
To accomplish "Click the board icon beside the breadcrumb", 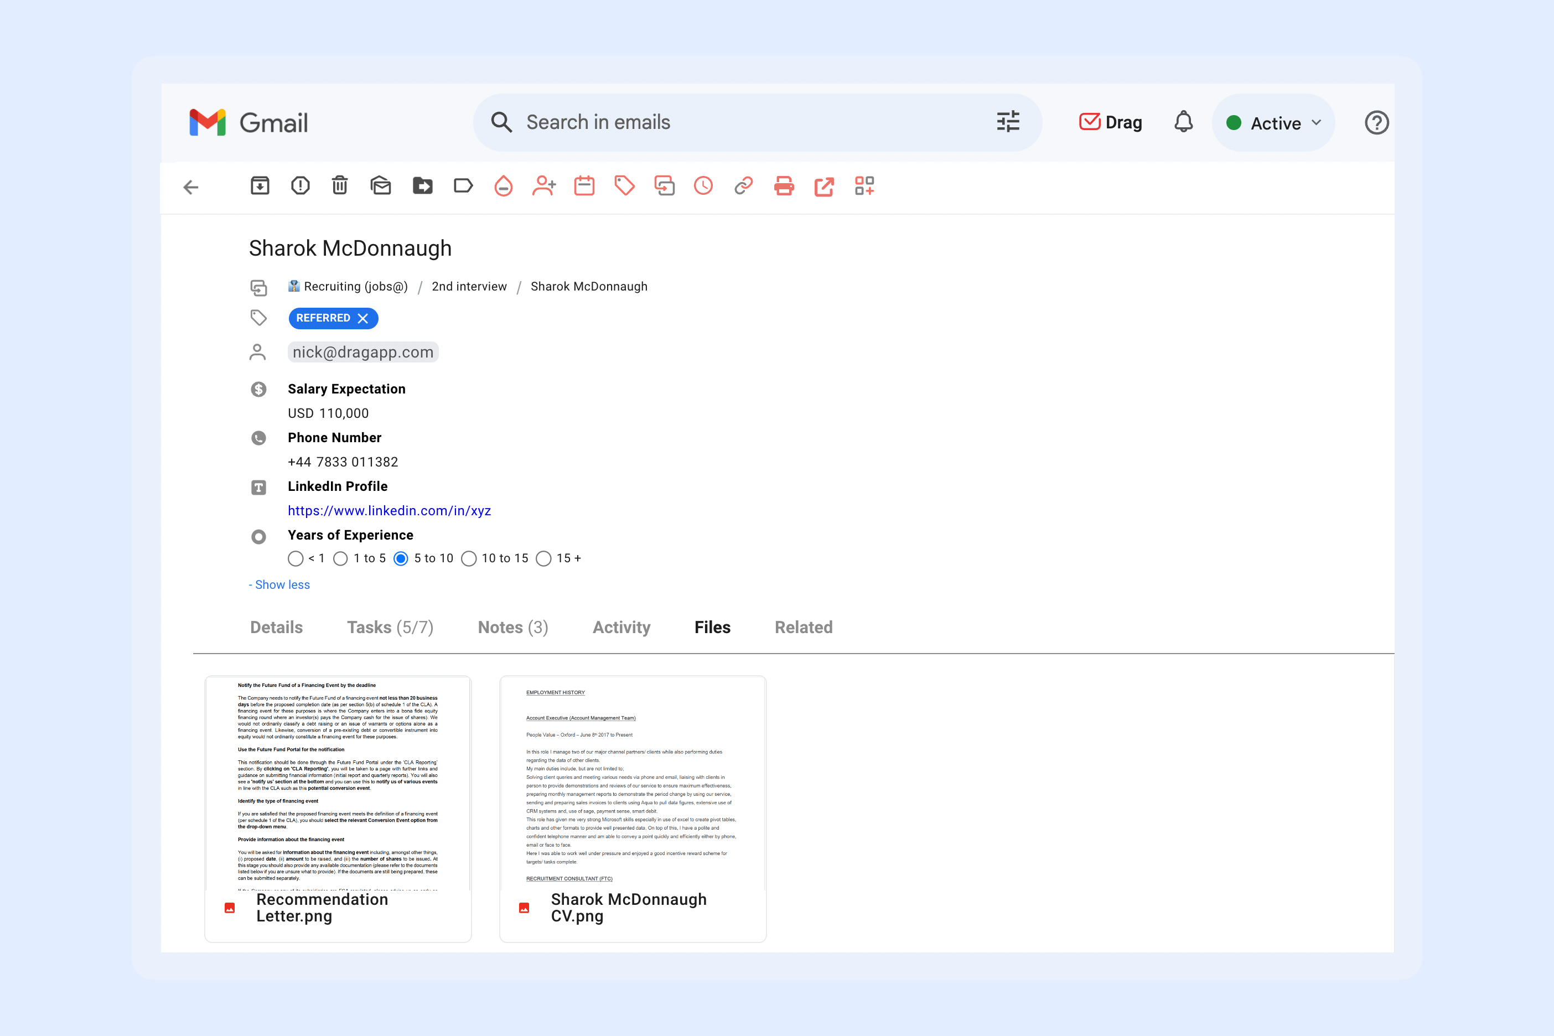I will (x=258, y=287).
